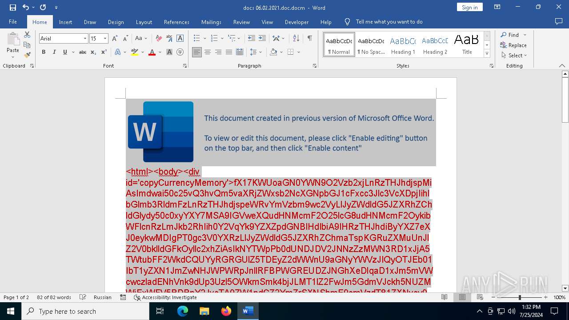569x320 pixels.
Task: Click the zoom slider handle
Action: (520, 297)
